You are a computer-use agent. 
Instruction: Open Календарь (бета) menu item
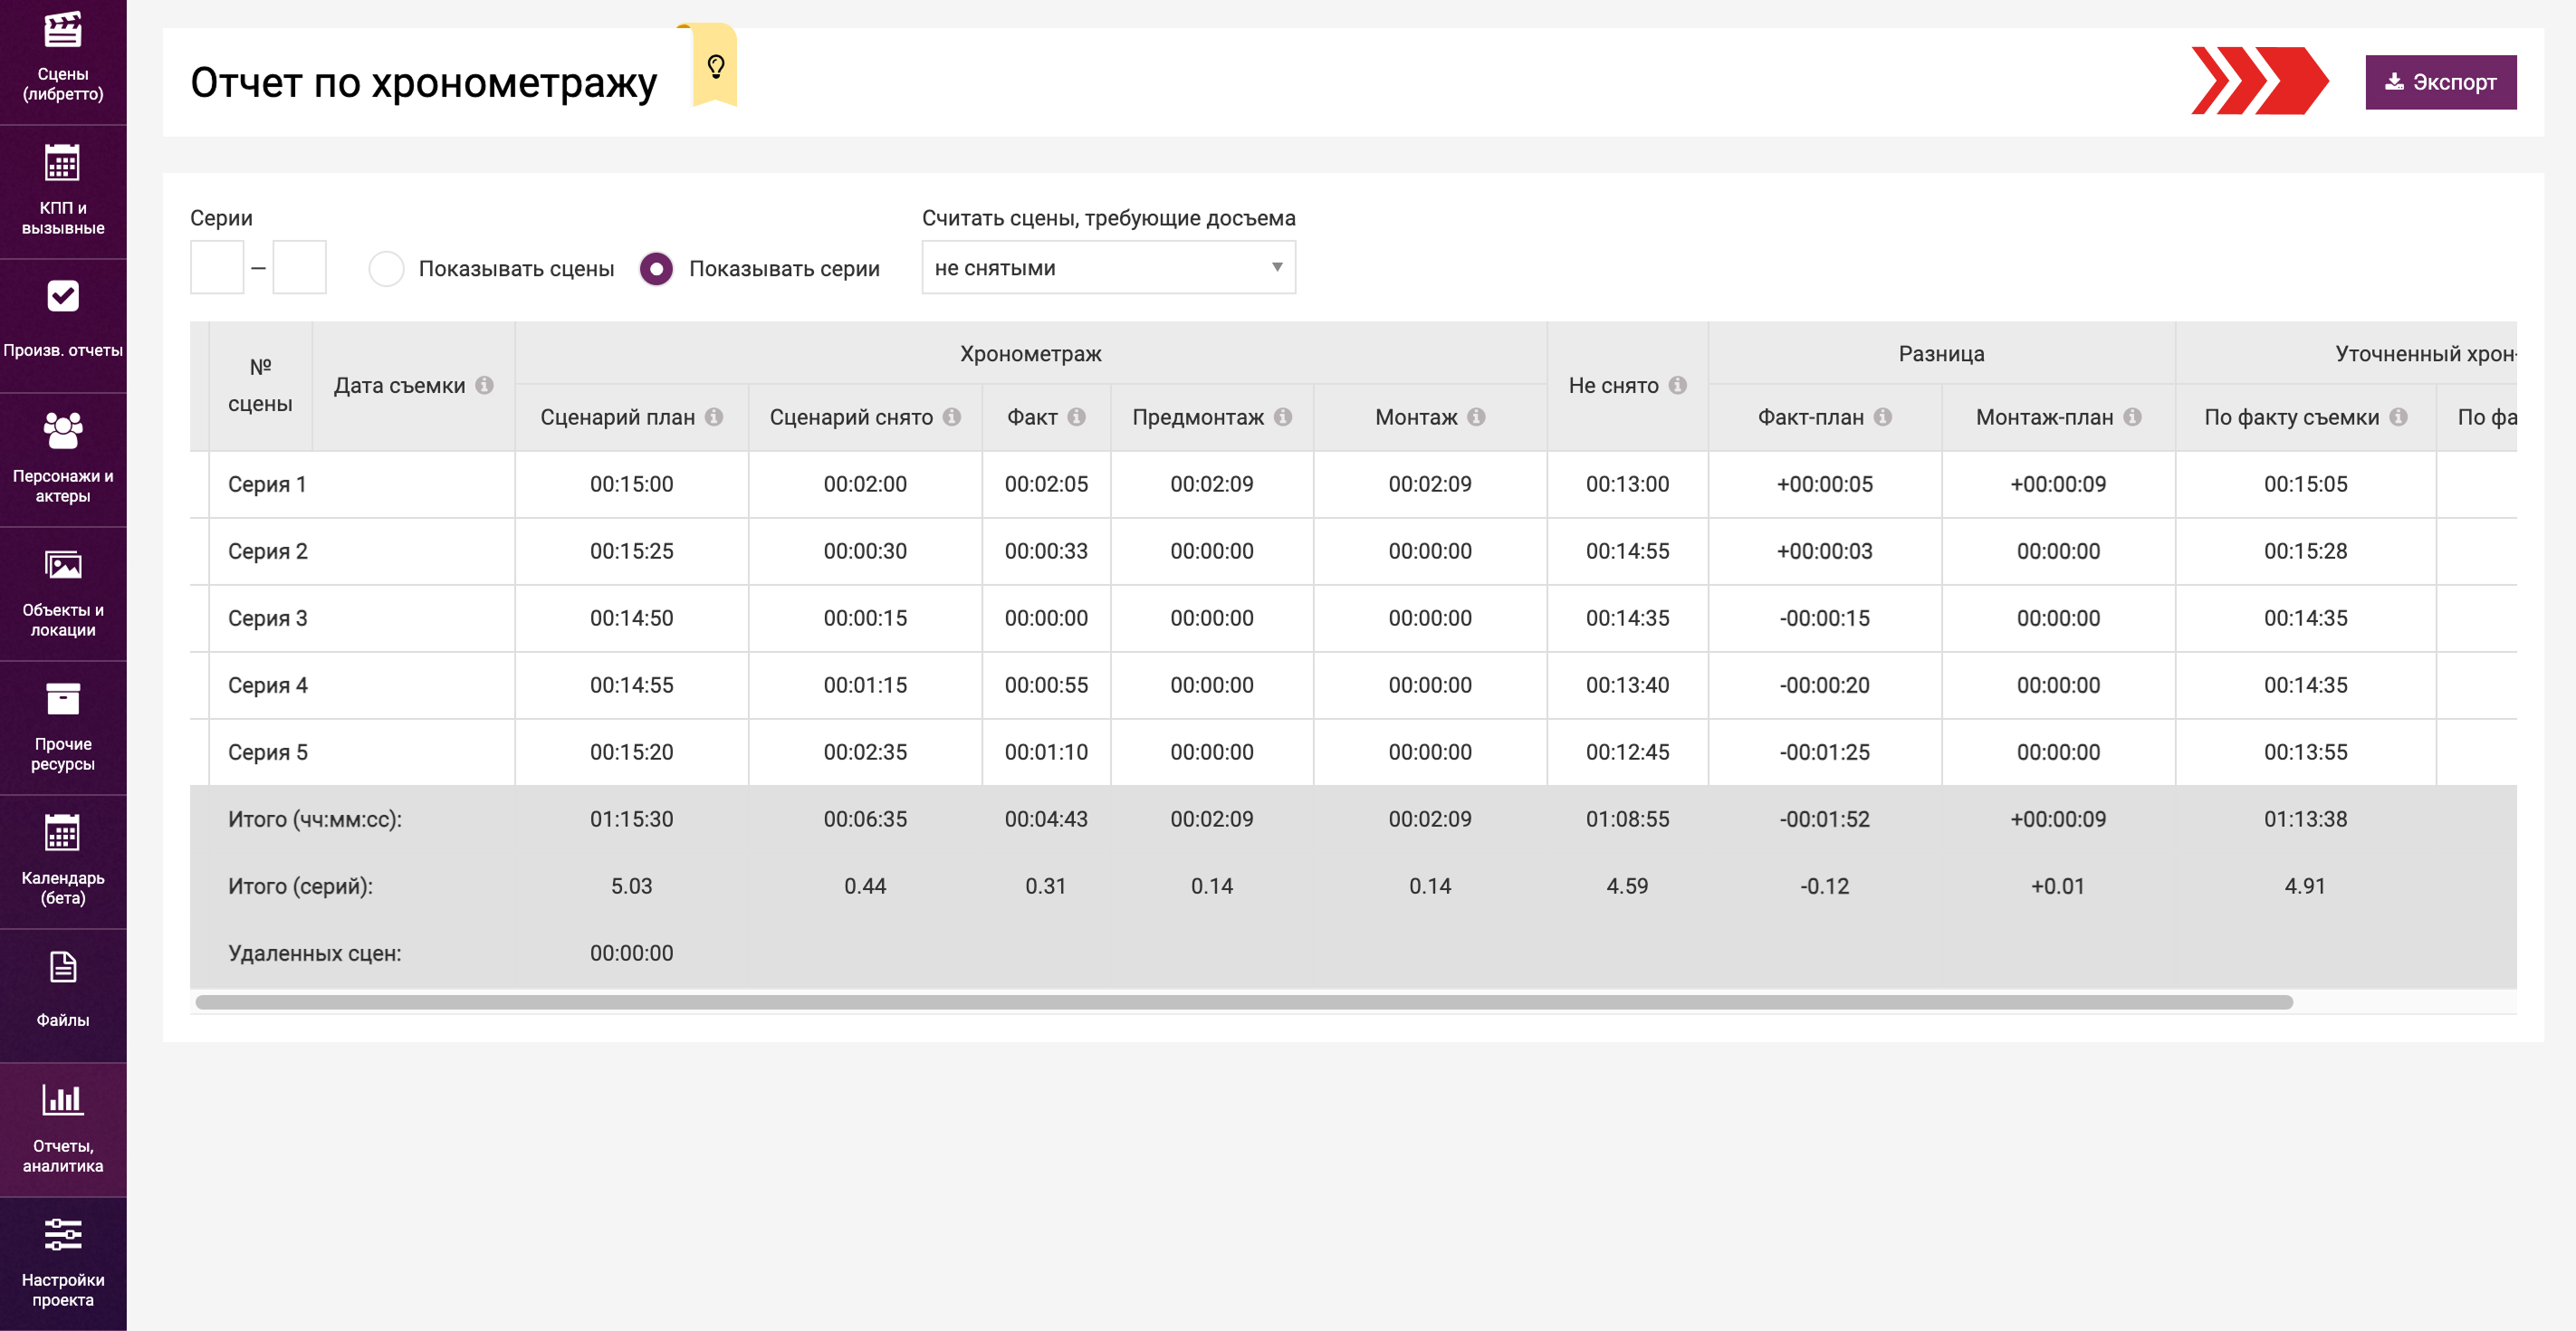63,860
